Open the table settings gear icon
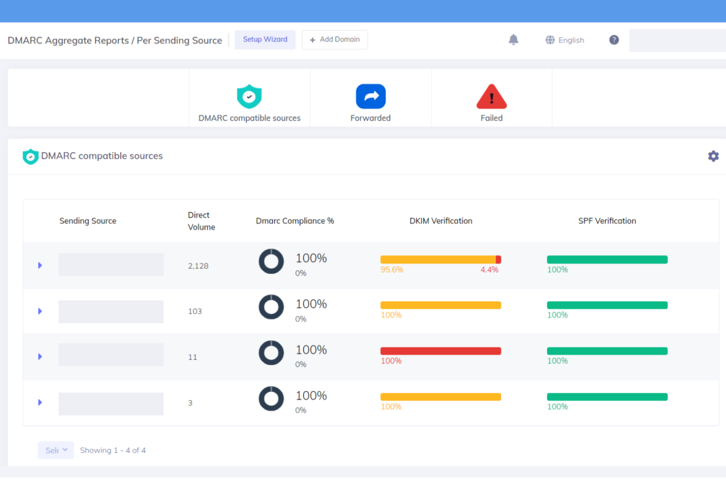Screen dimensions: 726x484 [713, 156]
